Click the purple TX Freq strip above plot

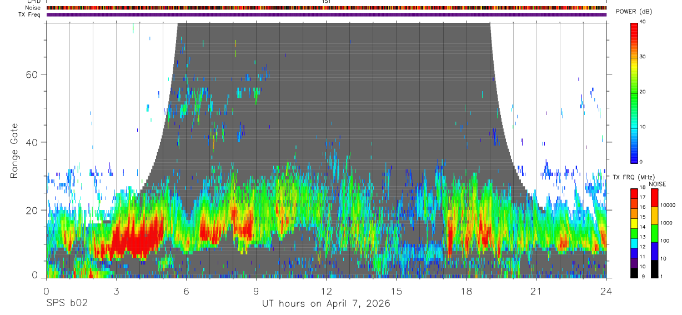click(327, 14)
